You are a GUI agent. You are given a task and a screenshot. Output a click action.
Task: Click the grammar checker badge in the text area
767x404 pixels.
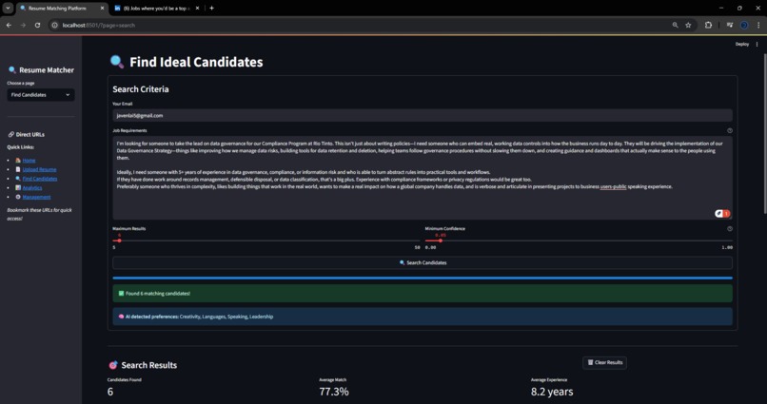point(722,214)
